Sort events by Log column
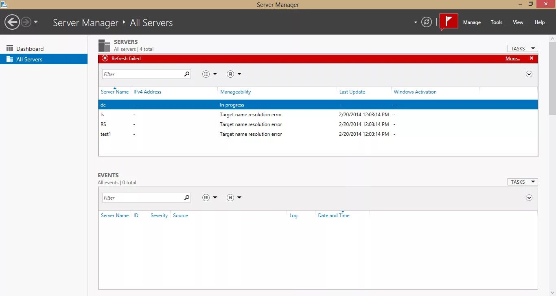Screen dimensions: 556x296 pyautogui.click(x=293, y=215)
